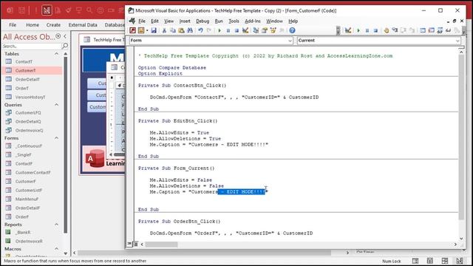The height and width of the screenshot is (266, 473).
Task: Open the VBA Add-Ins menu
Action: tap(253, 21)
